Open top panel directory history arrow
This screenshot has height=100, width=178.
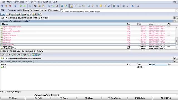(x=177, y=21)
